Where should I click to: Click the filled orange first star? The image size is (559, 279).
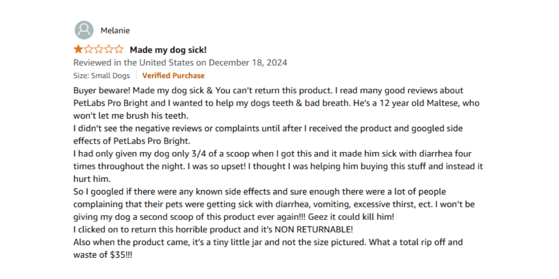click(x=78, y=49)
